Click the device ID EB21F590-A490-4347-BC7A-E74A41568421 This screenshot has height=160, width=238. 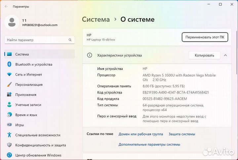pyautogui.click(x=176, y=92)
